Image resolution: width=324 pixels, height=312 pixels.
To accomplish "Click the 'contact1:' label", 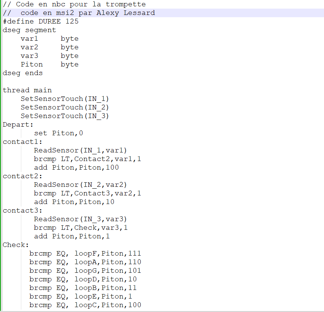I will click(22, 142).
